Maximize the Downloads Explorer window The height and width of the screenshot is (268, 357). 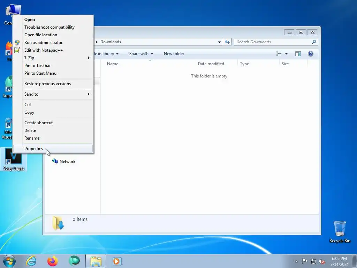[x=301, y=32]
